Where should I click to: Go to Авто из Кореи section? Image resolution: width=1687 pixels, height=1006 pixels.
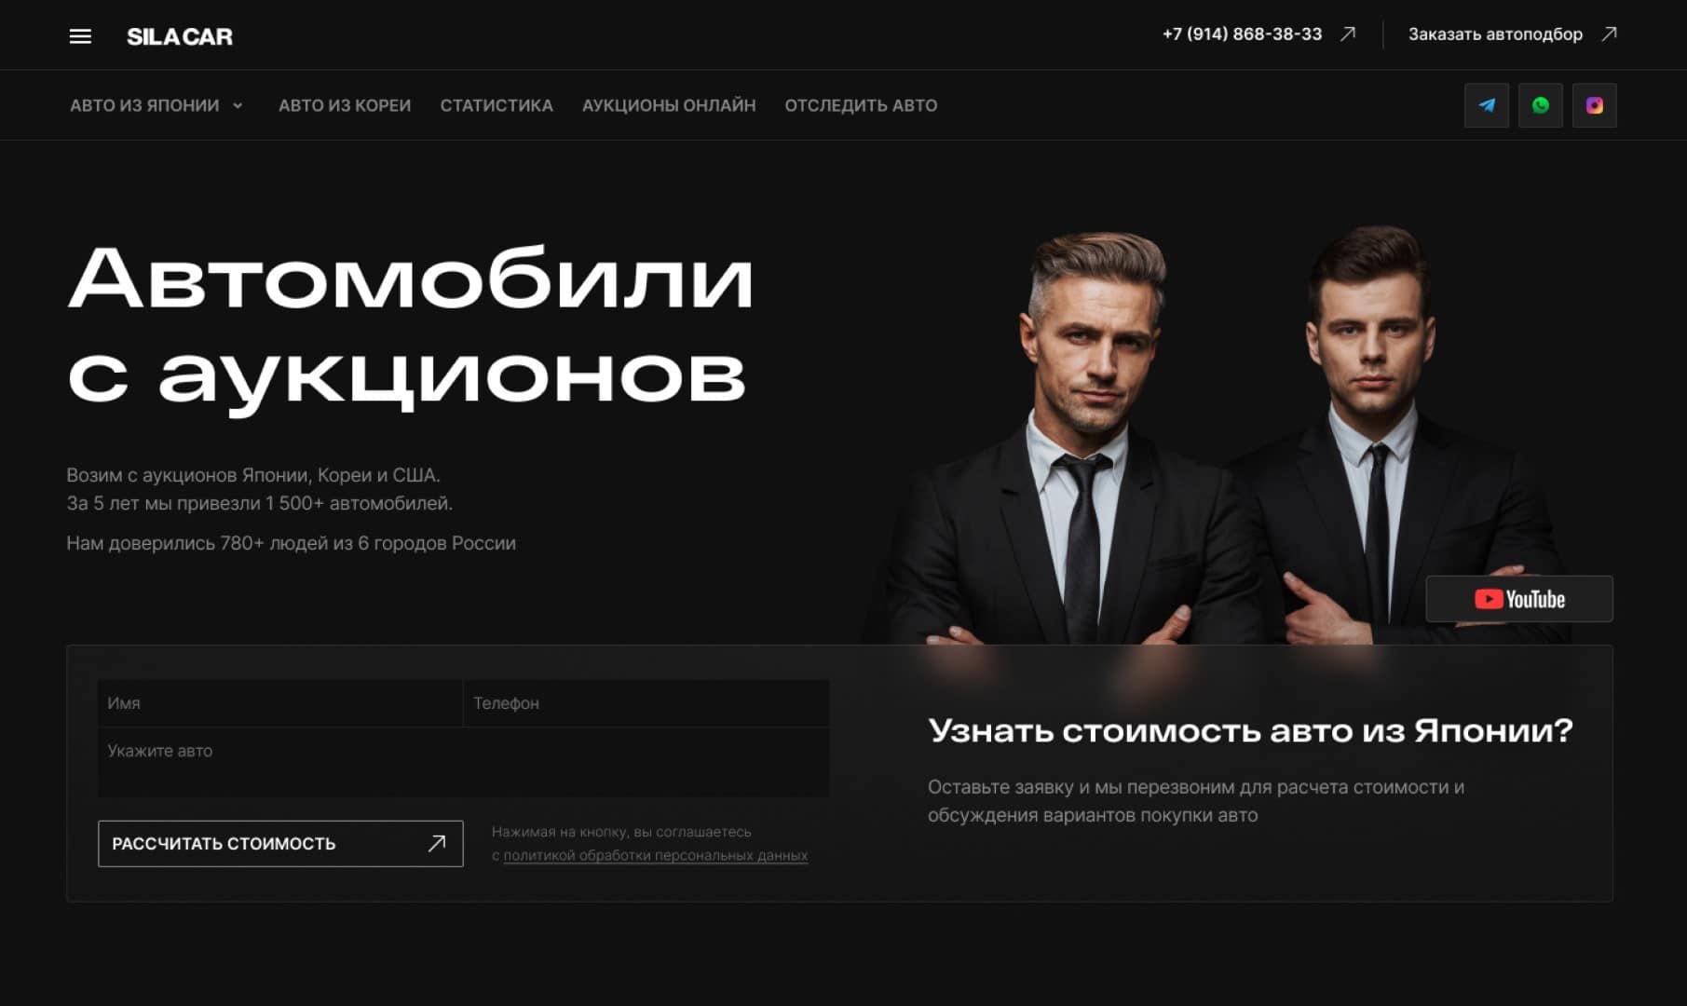pyautogui.click(x=345, y=106)
